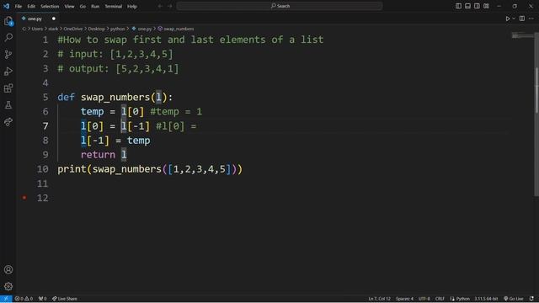
Task: Click the ports forwarded indicator
Action: coord(43,299)
